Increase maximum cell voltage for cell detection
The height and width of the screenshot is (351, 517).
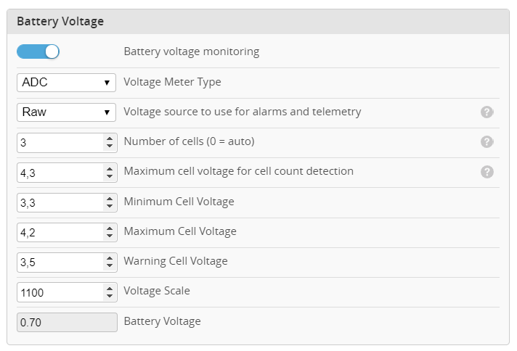tap(110, 168)
